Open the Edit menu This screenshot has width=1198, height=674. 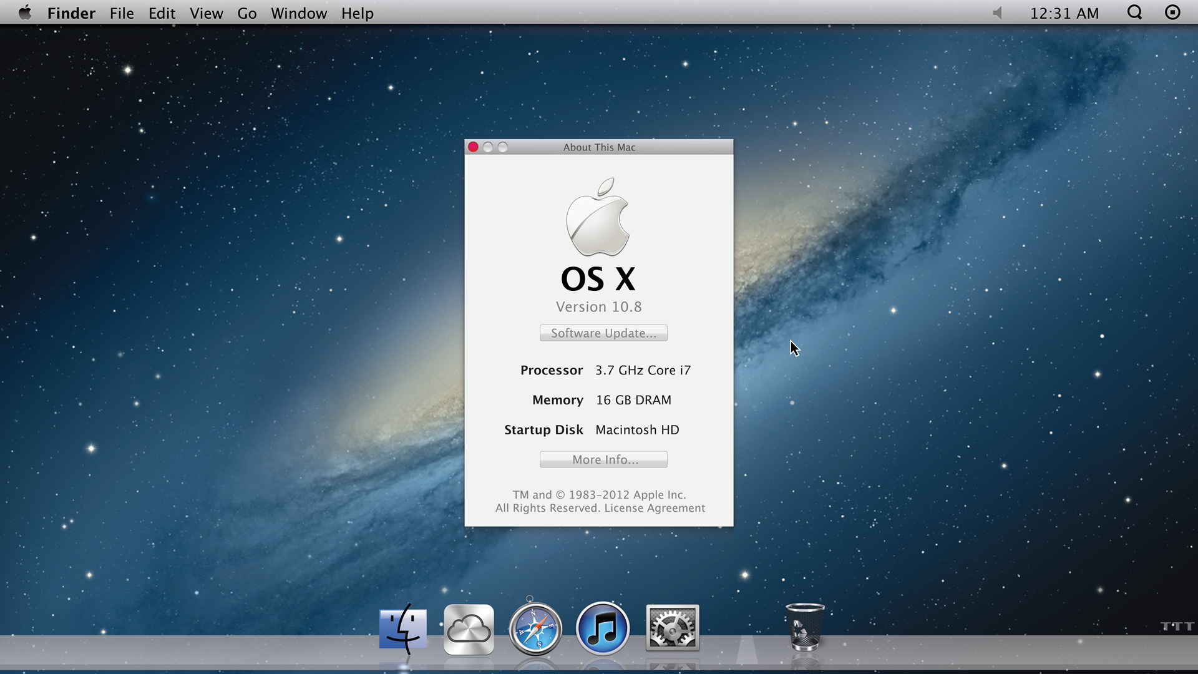[162, 13]
